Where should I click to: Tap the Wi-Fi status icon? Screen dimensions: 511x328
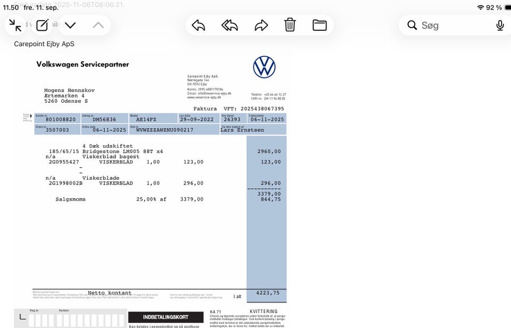(480, 7)
